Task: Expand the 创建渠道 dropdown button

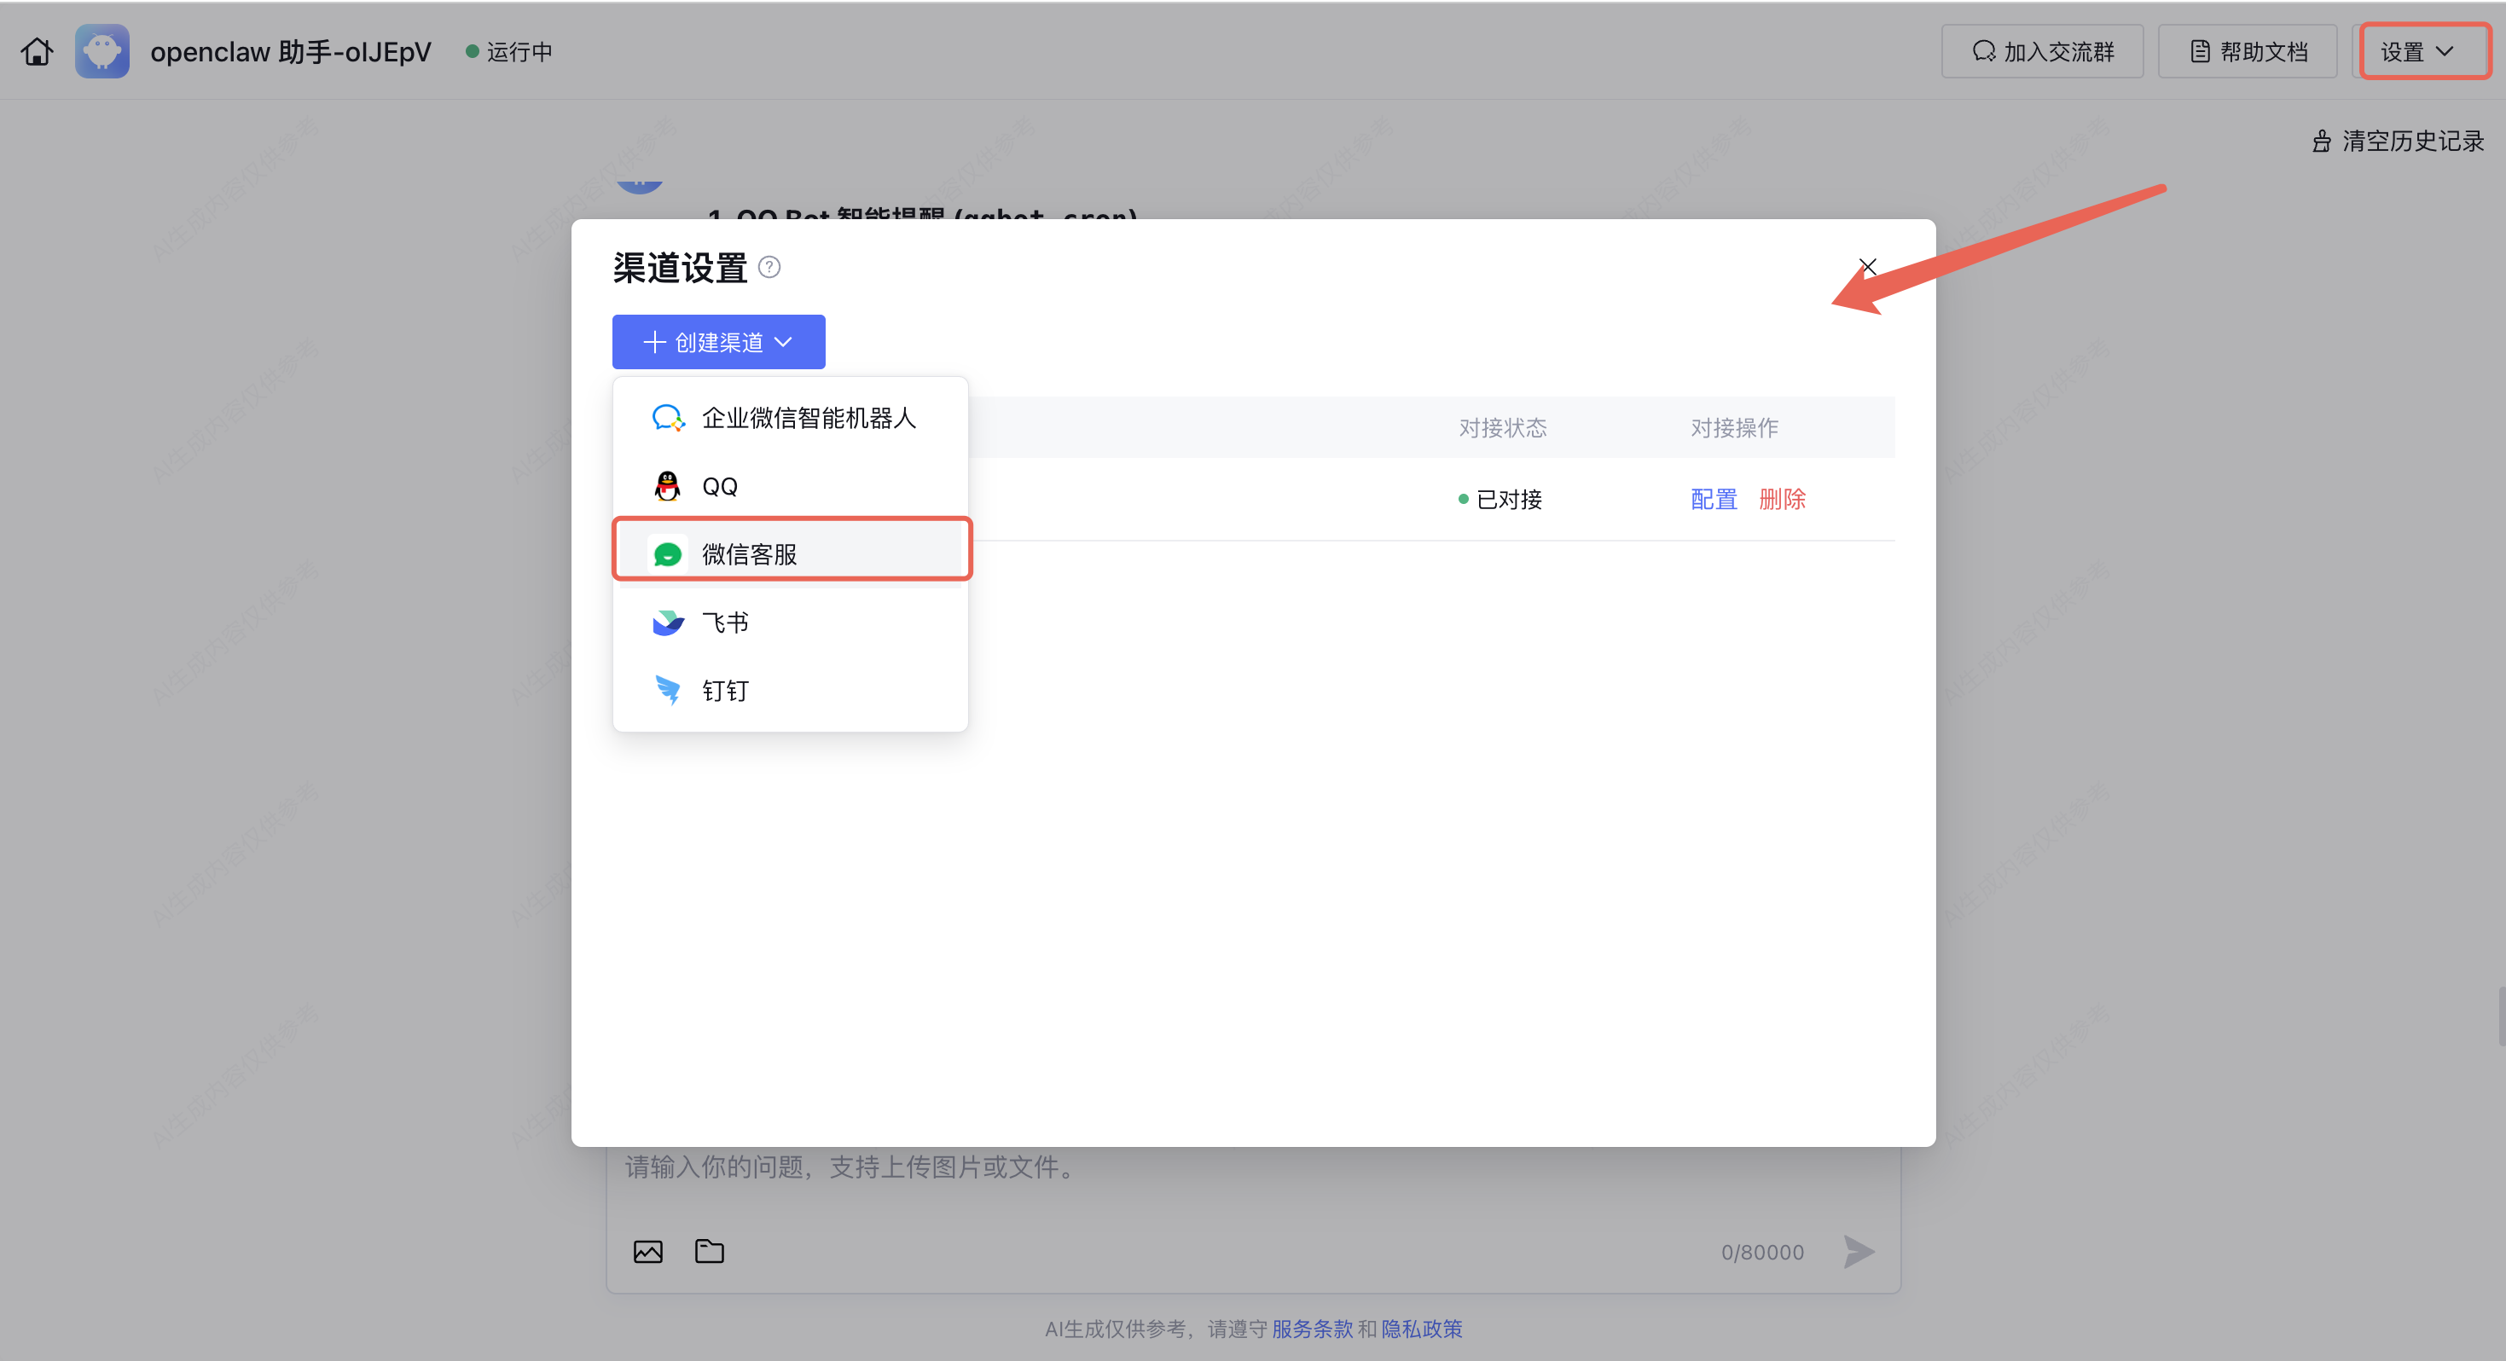Action: [x=718, y=341]
